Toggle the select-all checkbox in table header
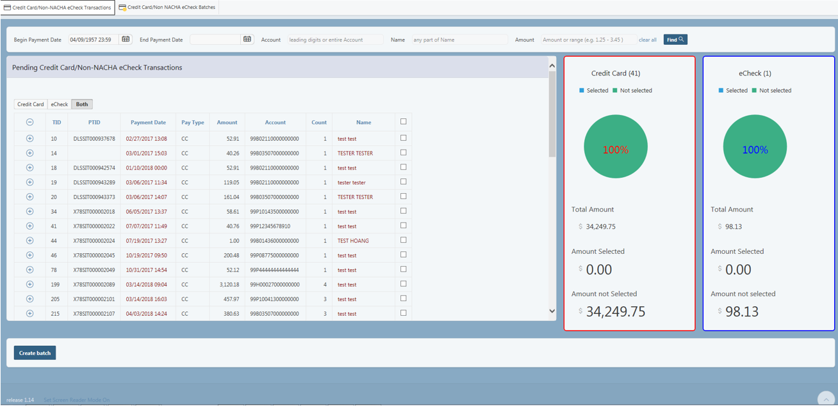Image resolution: width=838 pixels, height=406 pixels. tap(403, 121)
